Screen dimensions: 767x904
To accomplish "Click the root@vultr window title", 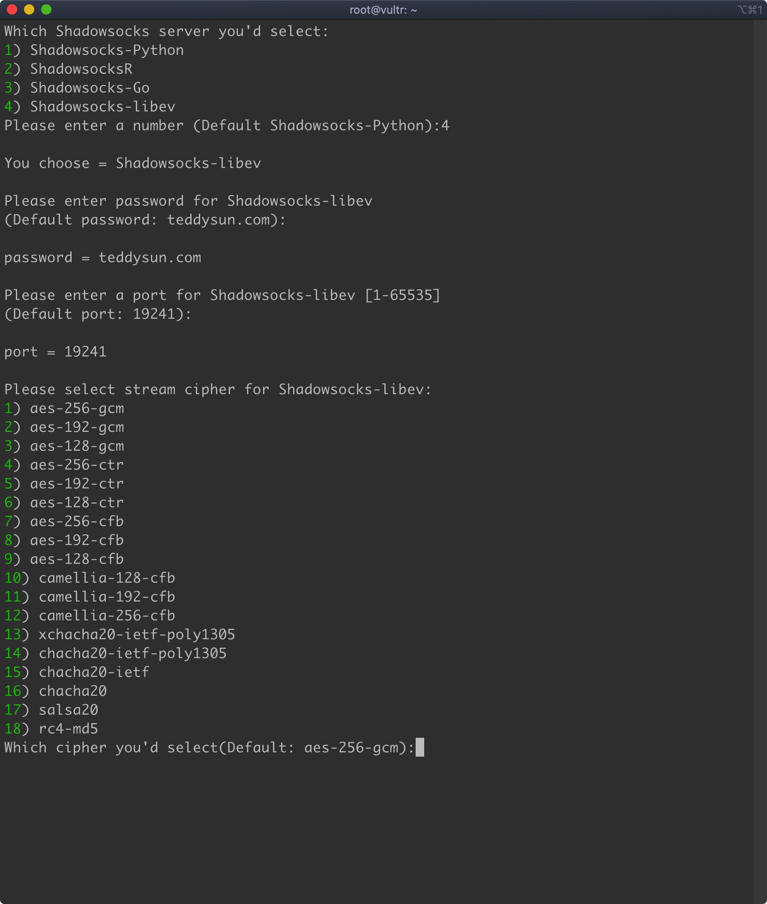I will click(x=383, y=10).
